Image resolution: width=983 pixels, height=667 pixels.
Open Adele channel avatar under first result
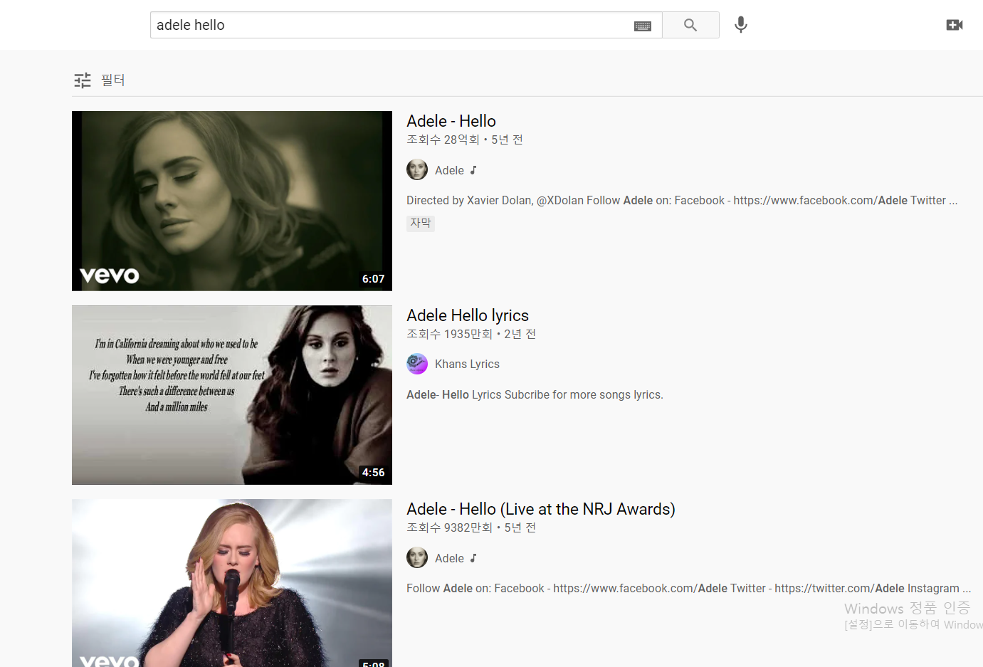[417, 170]
